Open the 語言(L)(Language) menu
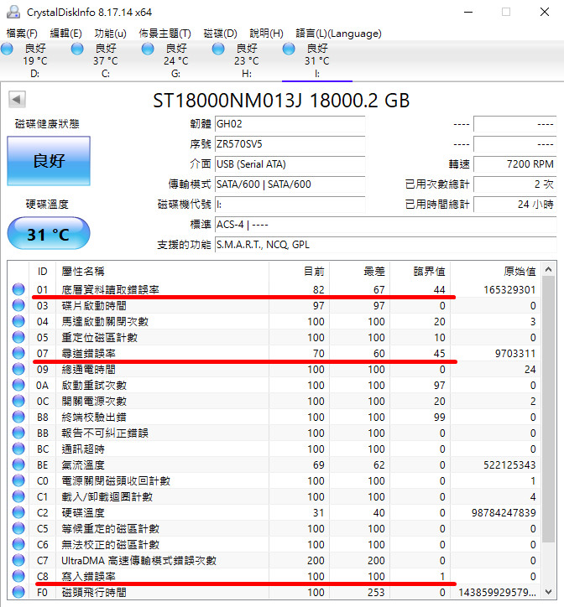This screenshot has height=607, width=564. tap(338, 34)
